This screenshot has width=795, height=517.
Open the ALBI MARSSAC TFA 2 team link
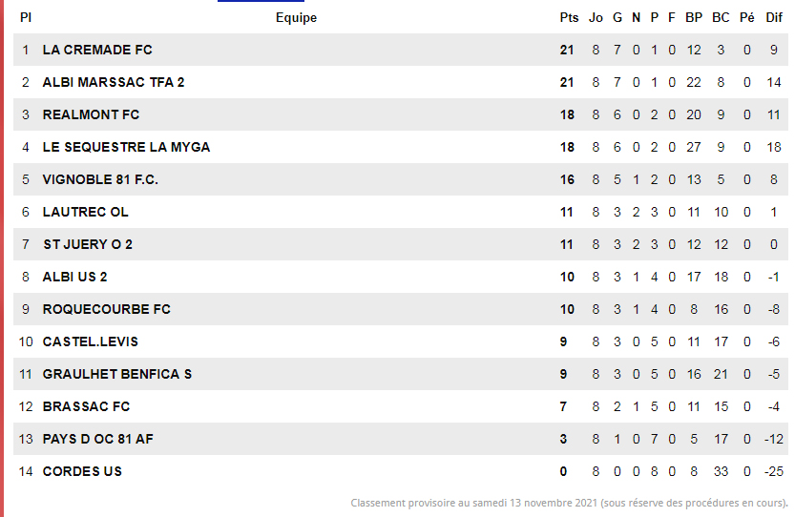(114, 82)
